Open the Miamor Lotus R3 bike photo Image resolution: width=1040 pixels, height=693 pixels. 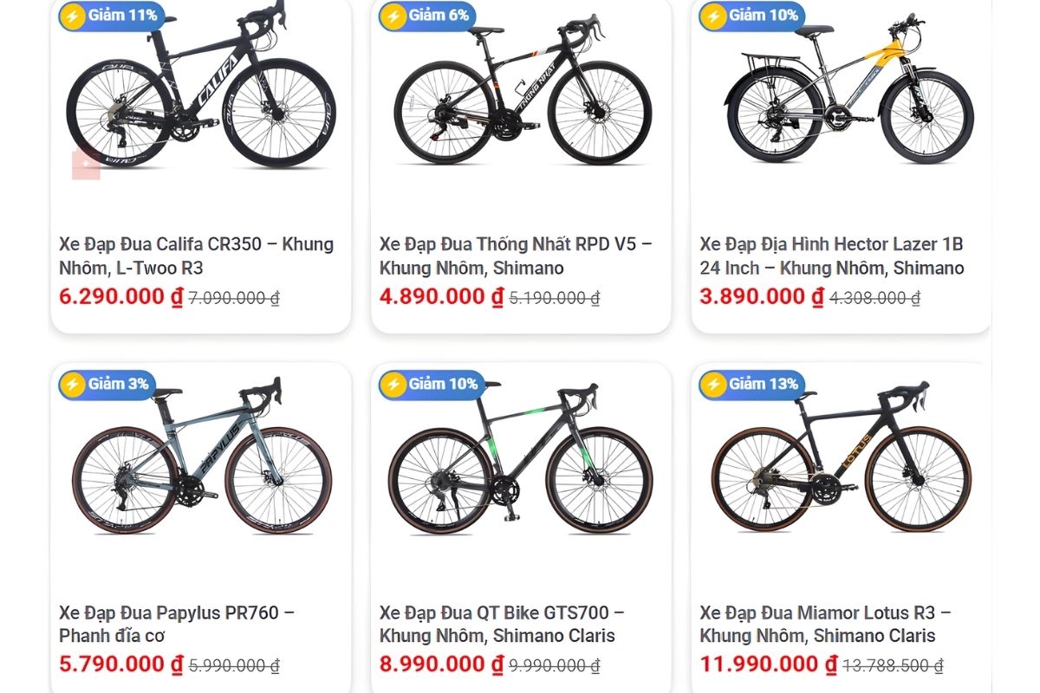point(841,459)
